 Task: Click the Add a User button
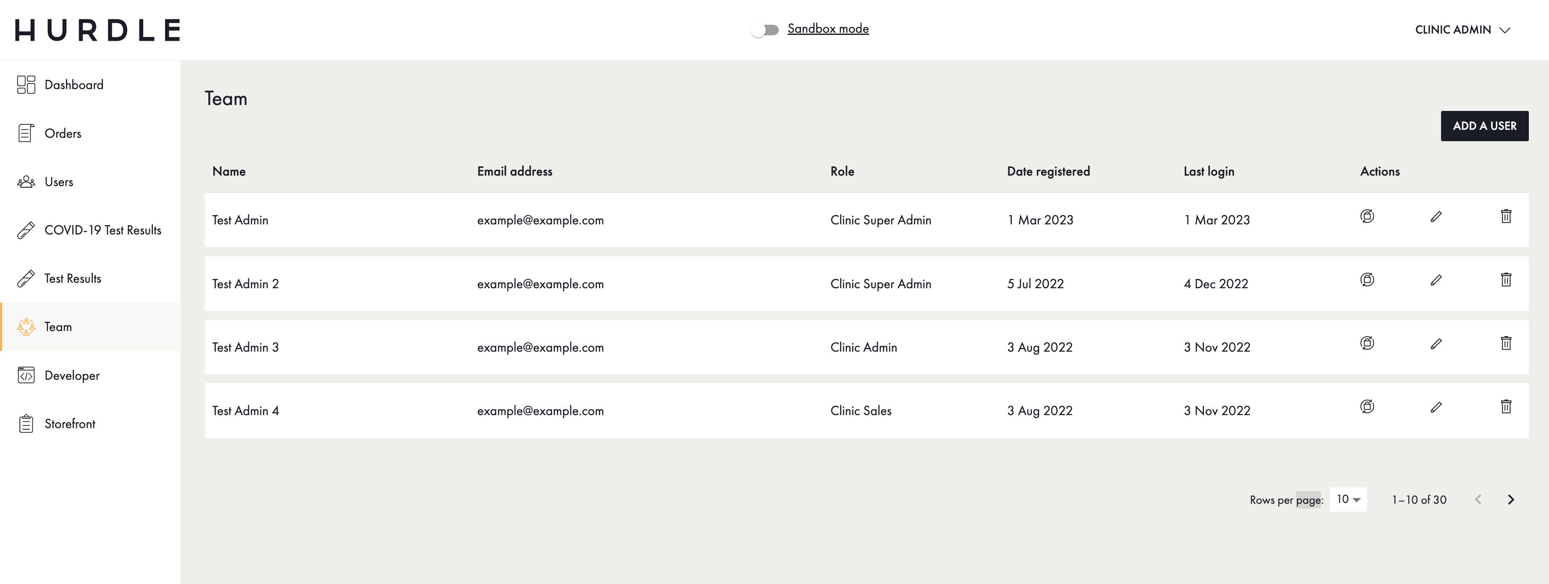(x=1484, y=126)
